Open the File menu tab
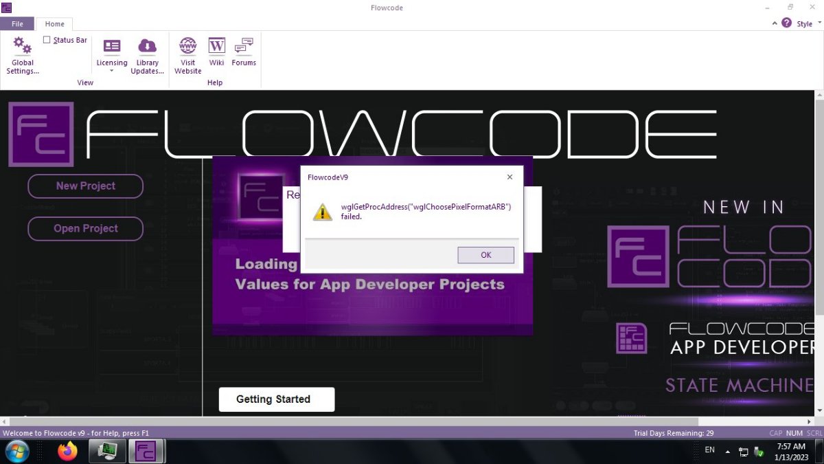The height and width of the screenshot is (464, 824). click(17, 24)
